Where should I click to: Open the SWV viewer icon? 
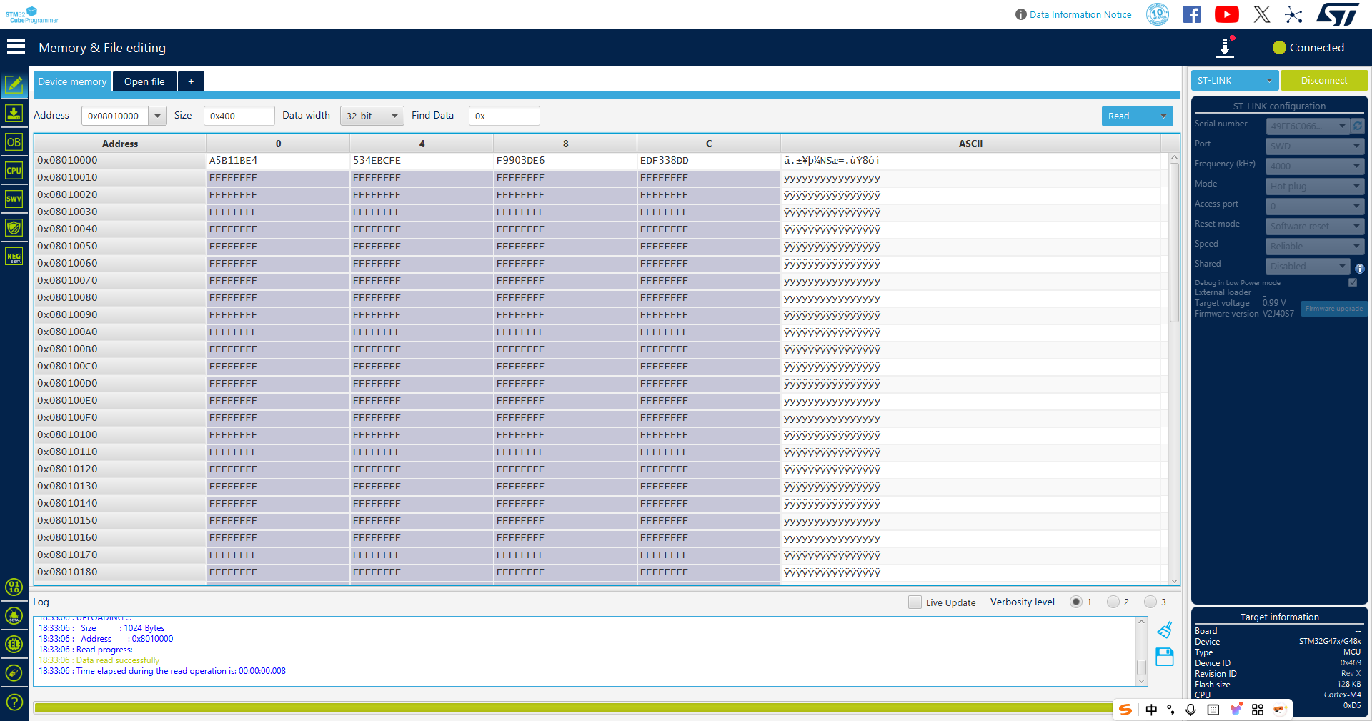(14, 199)
